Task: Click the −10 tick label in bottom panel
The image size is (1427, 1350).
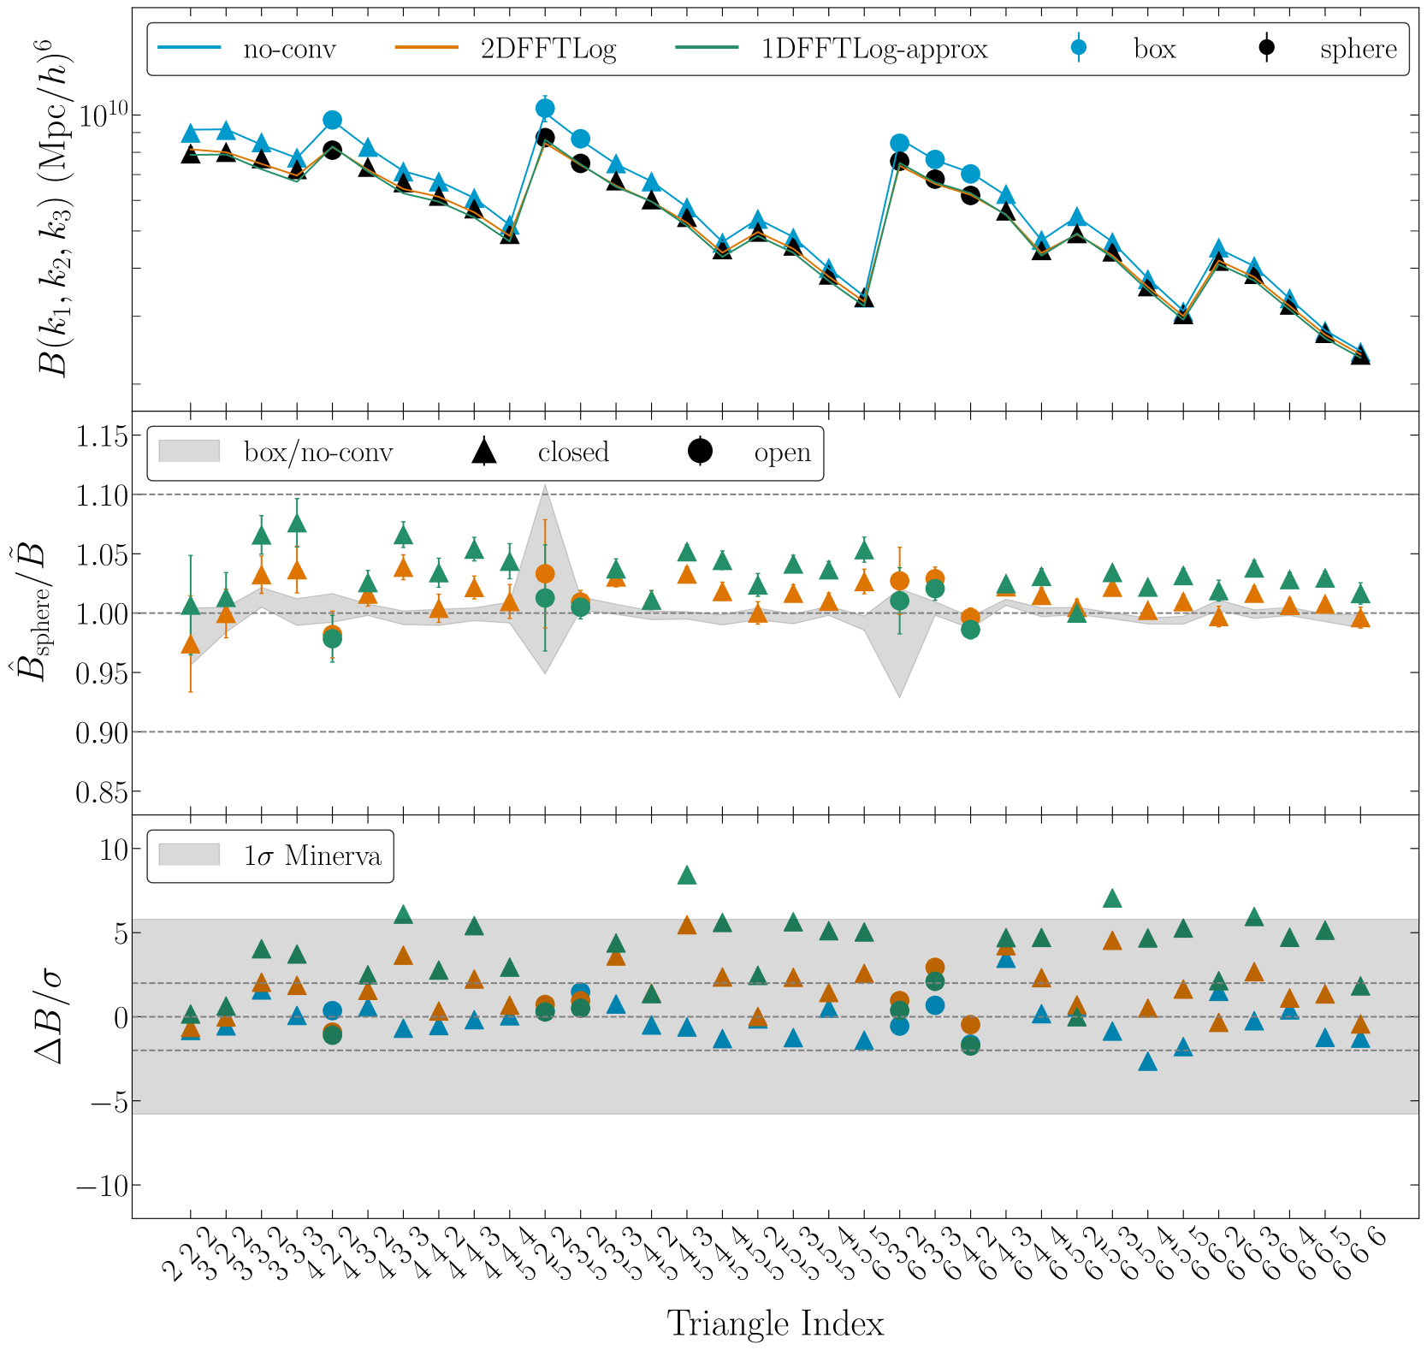Action: [x=101, y=1187]
